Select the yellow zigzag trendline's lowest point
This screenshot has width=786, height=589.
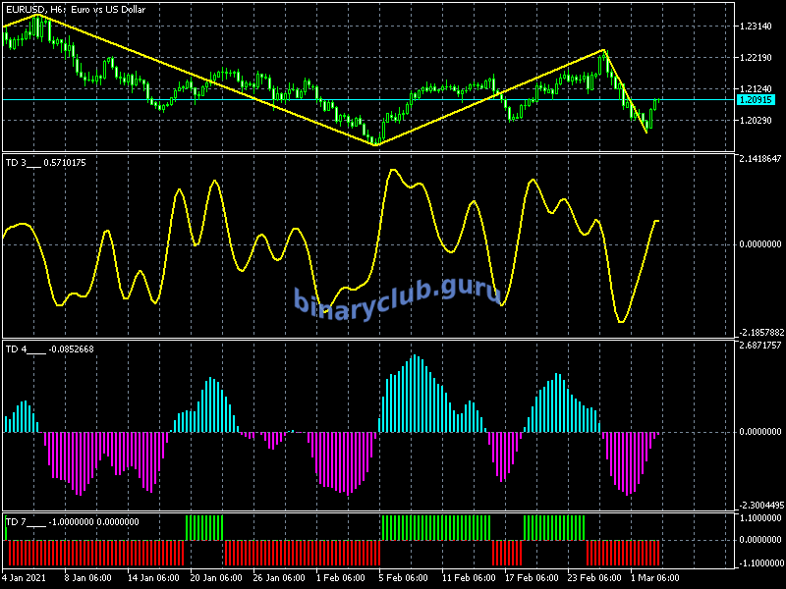374,145
